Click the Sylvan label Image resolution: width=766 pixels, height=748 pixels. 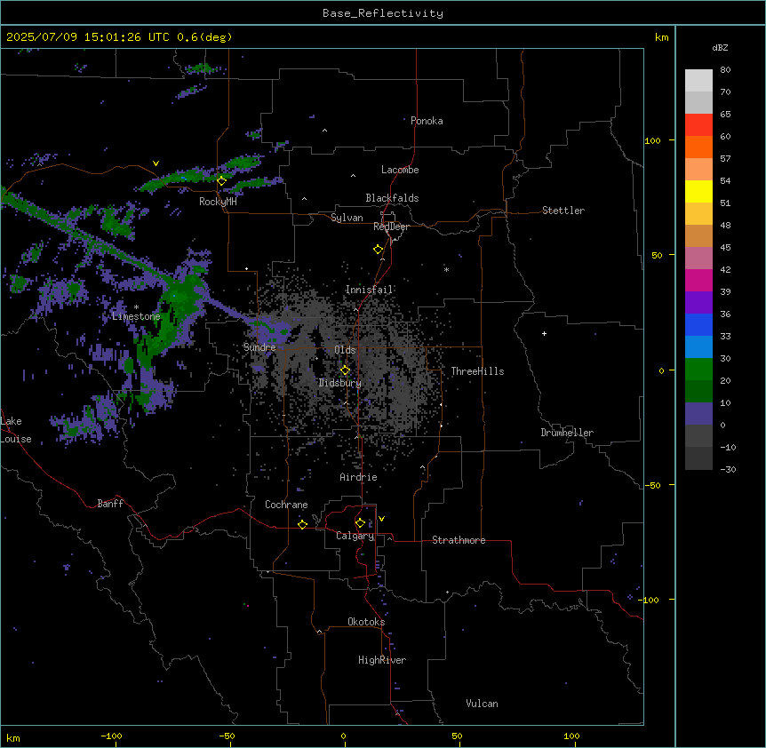[x=347, y=218]
